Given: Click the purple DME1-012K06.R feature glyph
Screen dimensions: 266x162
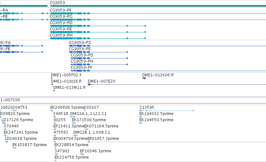Looking at the screenshot, I should 144,78.
